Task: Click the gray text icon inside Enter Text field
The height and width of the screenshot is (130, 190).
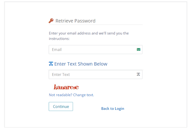Action: (138, 75)
